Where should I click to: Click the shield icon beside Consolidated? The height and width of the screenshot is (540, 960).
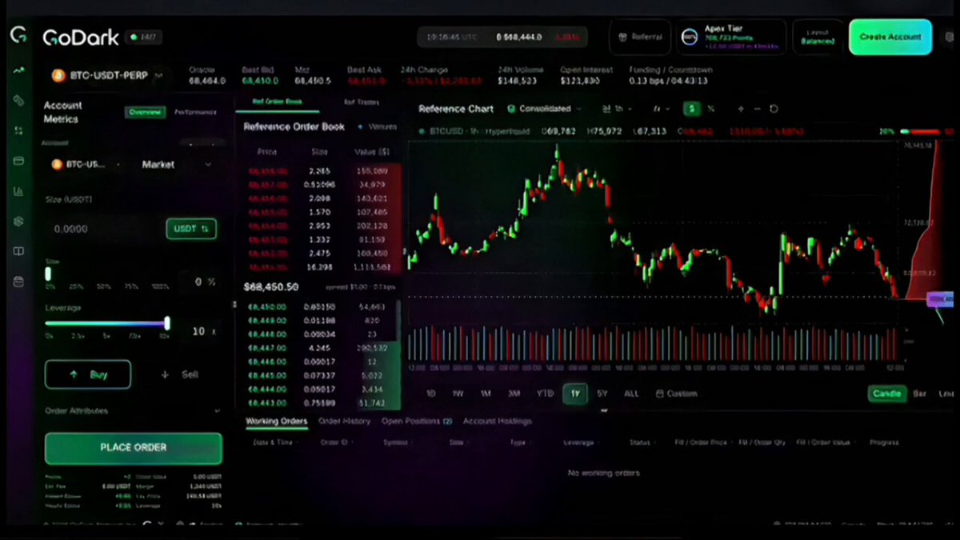(x=511, y=109)
